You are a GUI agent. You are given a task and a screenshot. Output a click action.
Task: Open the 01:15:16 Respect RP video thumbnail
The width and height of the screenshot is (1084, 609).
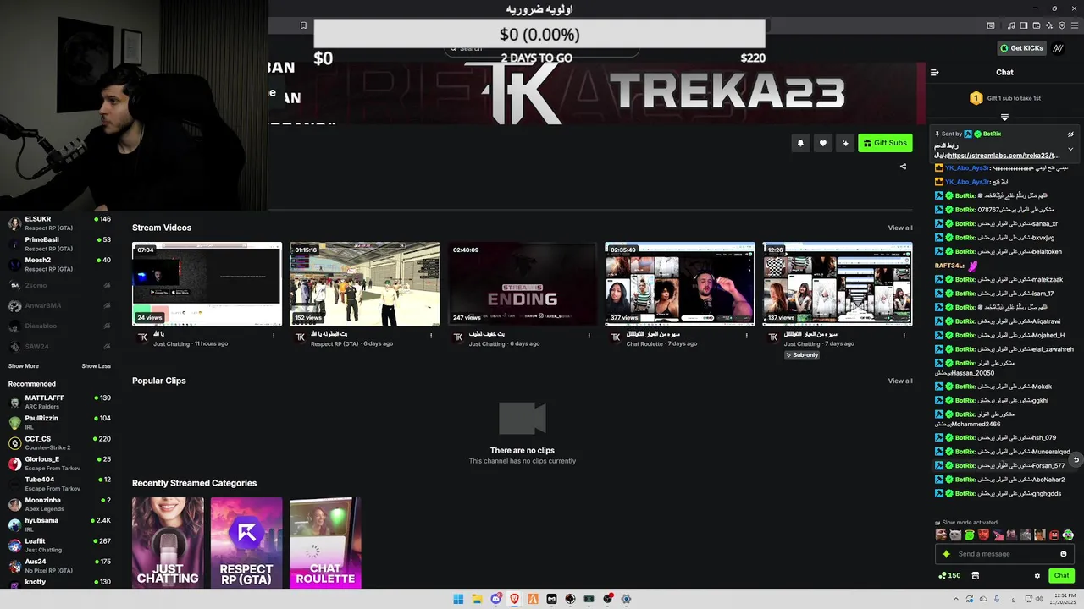point(365,284)
